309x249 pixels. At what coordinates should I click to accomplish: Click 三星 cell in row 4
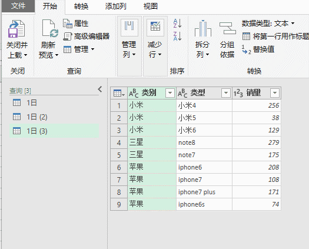[152, 142]
